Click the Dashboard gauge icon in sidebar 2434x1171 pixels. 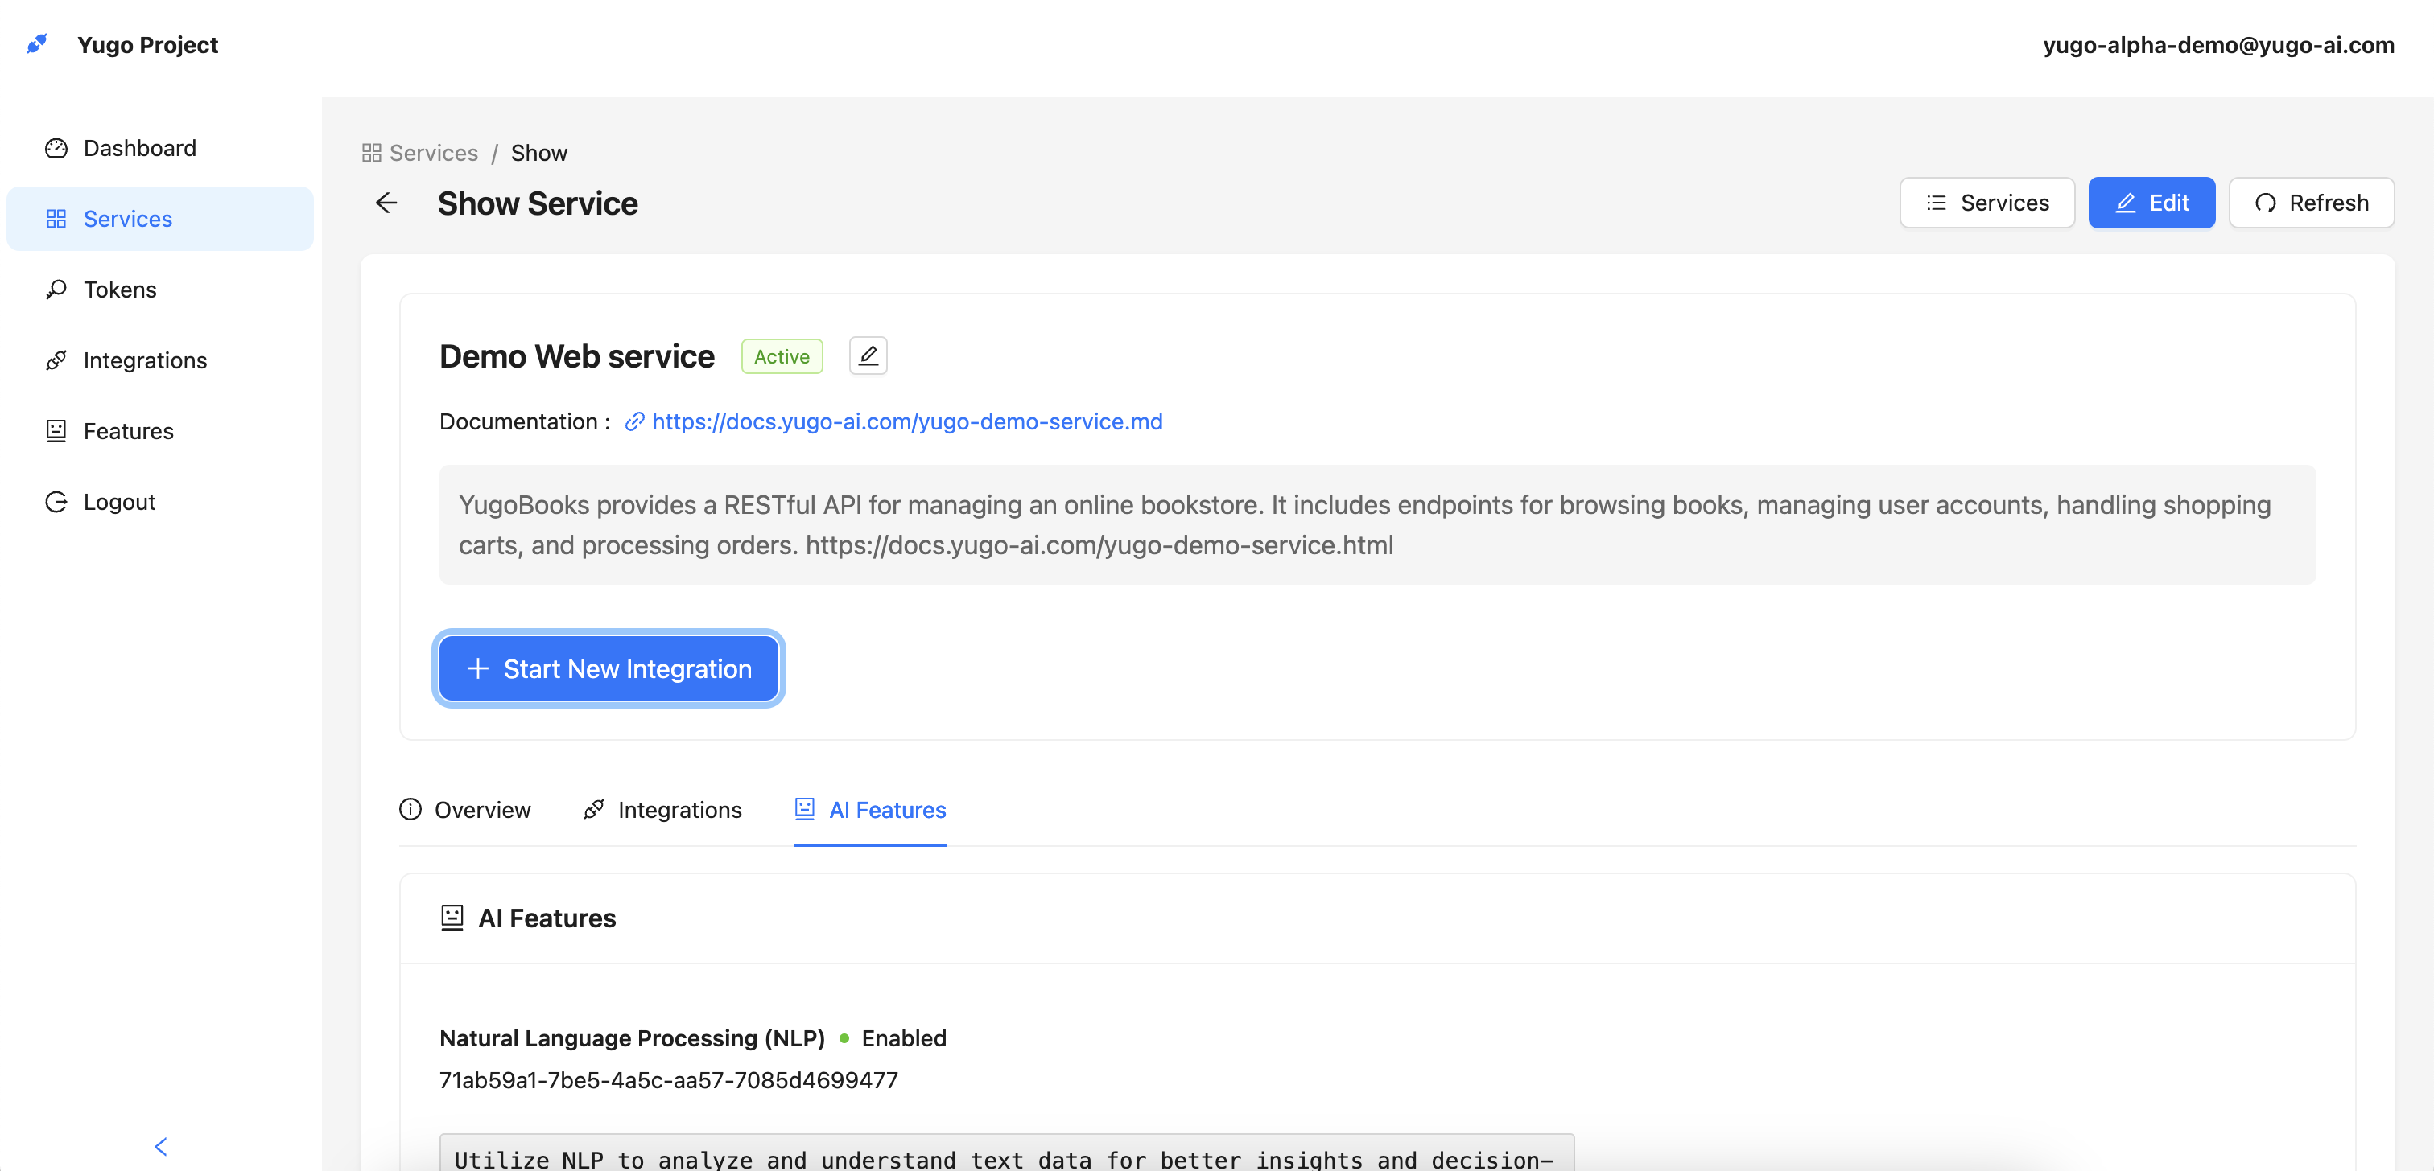[56, 148]
